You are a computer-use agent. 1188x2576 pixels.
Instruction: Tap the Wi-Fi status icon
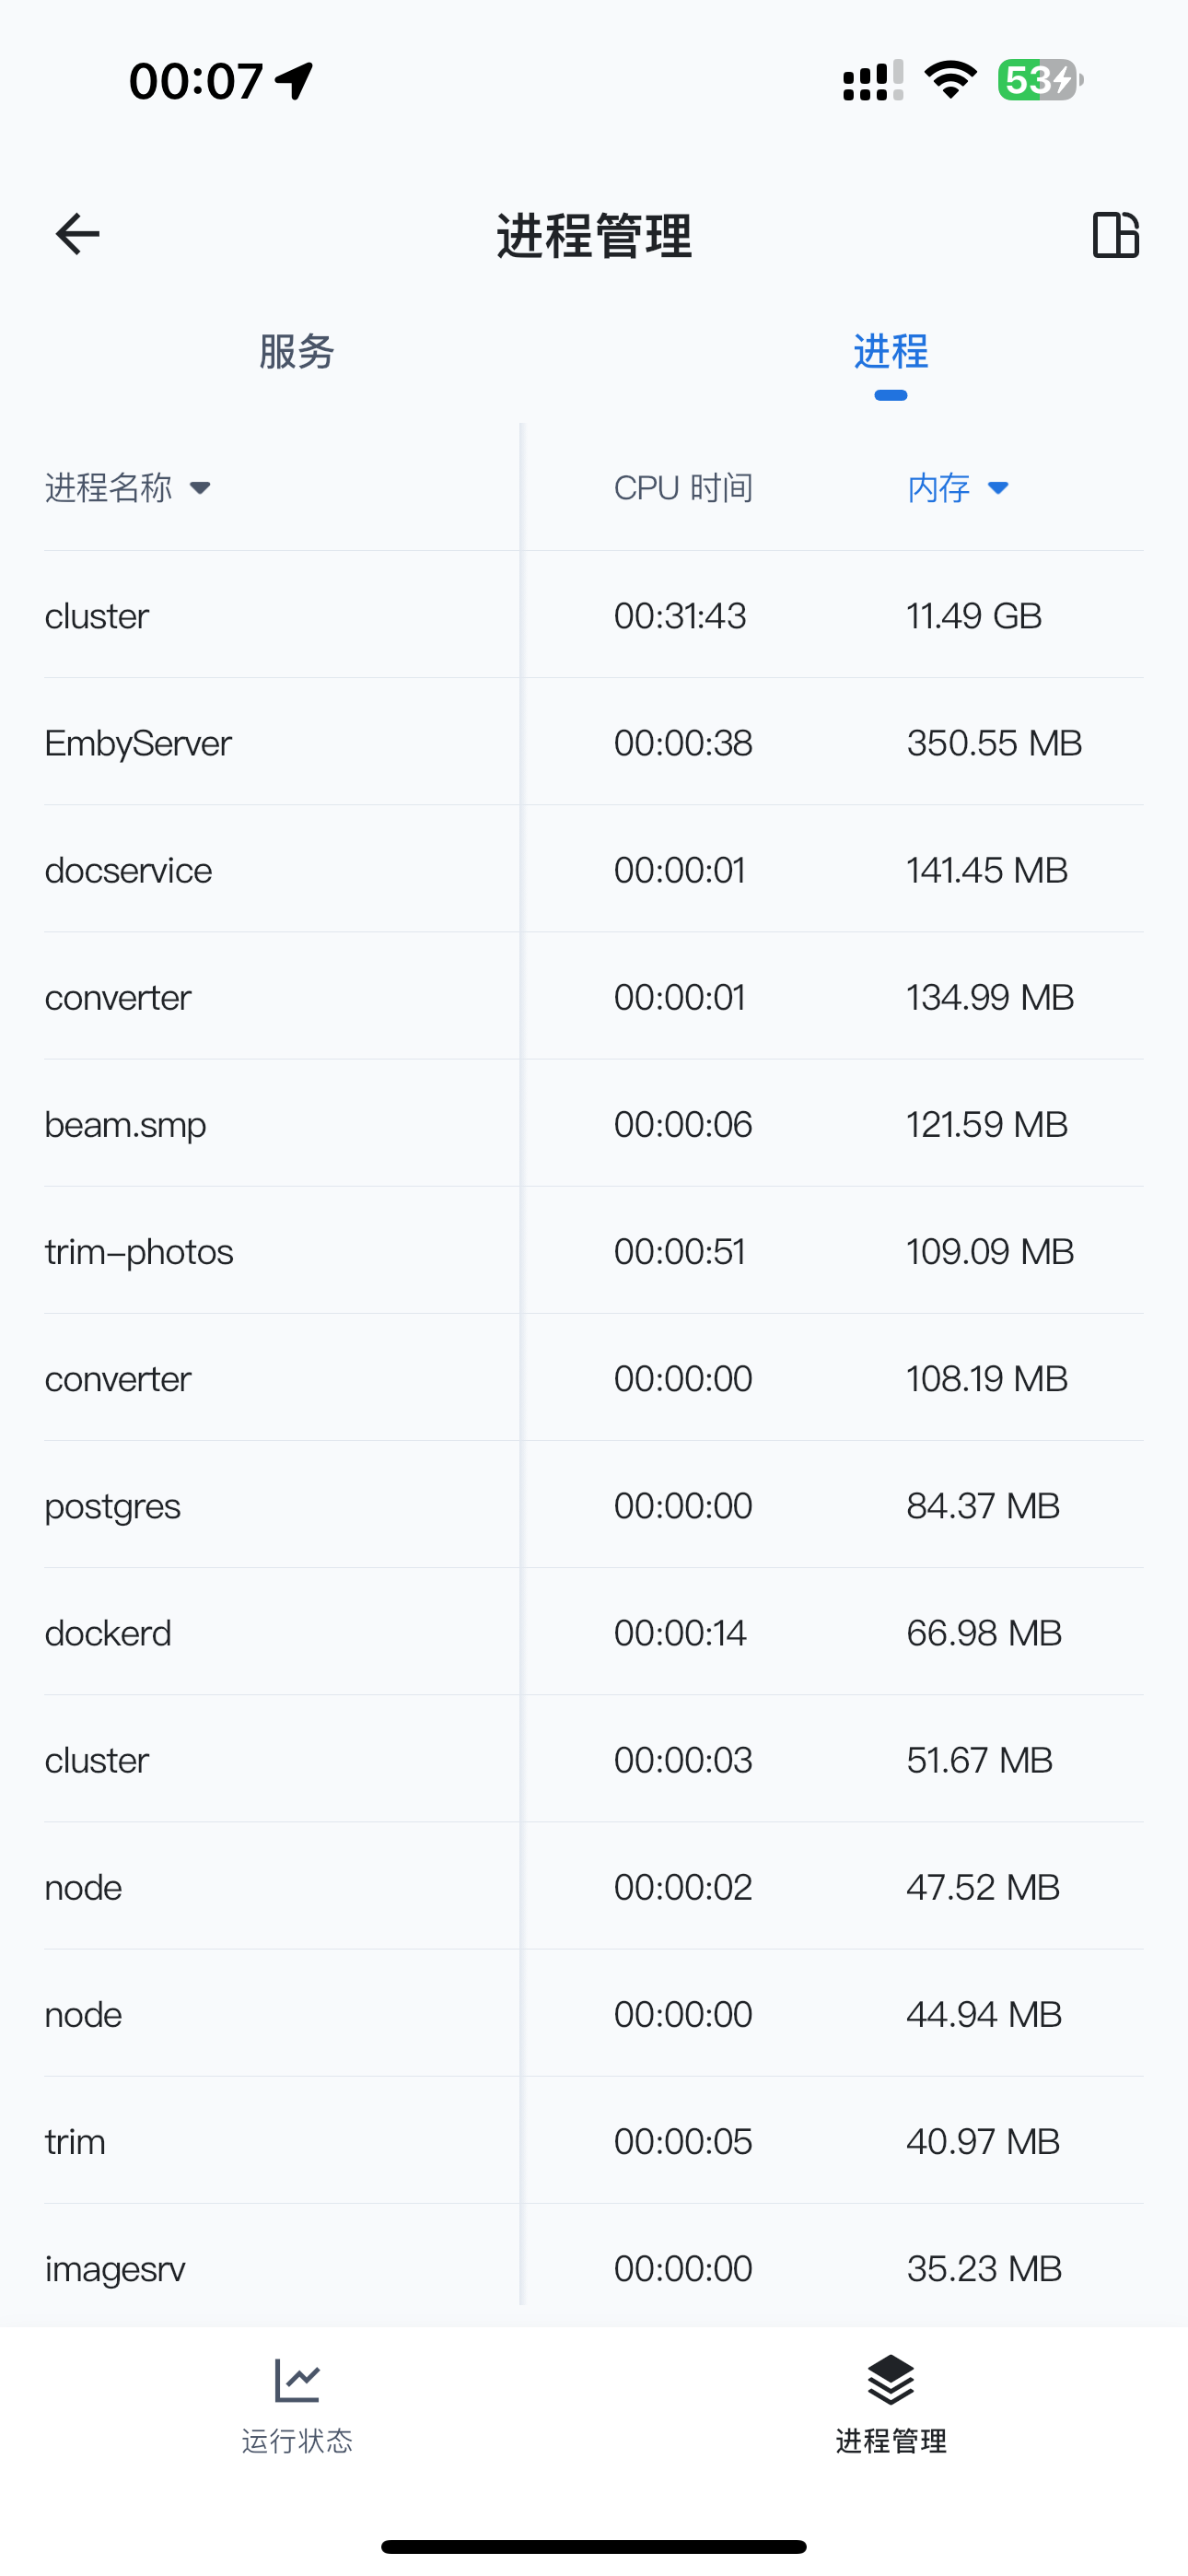pos(950,80)
